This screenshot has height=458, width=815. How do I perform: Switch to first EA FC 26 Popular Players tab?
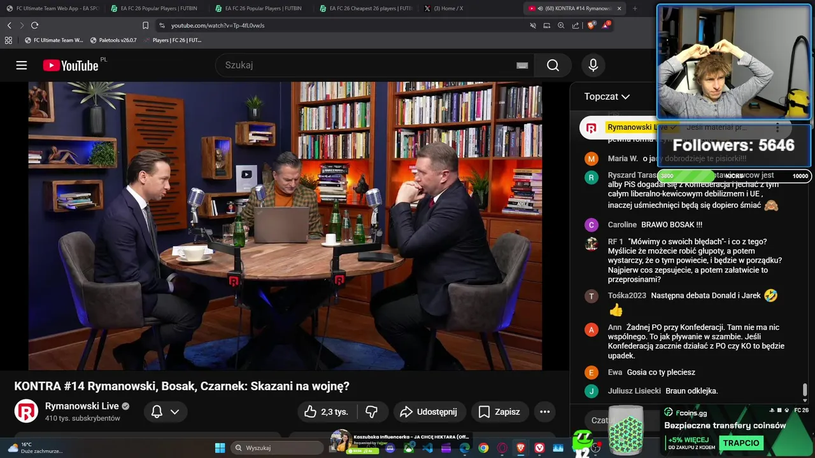click(156, 8)
